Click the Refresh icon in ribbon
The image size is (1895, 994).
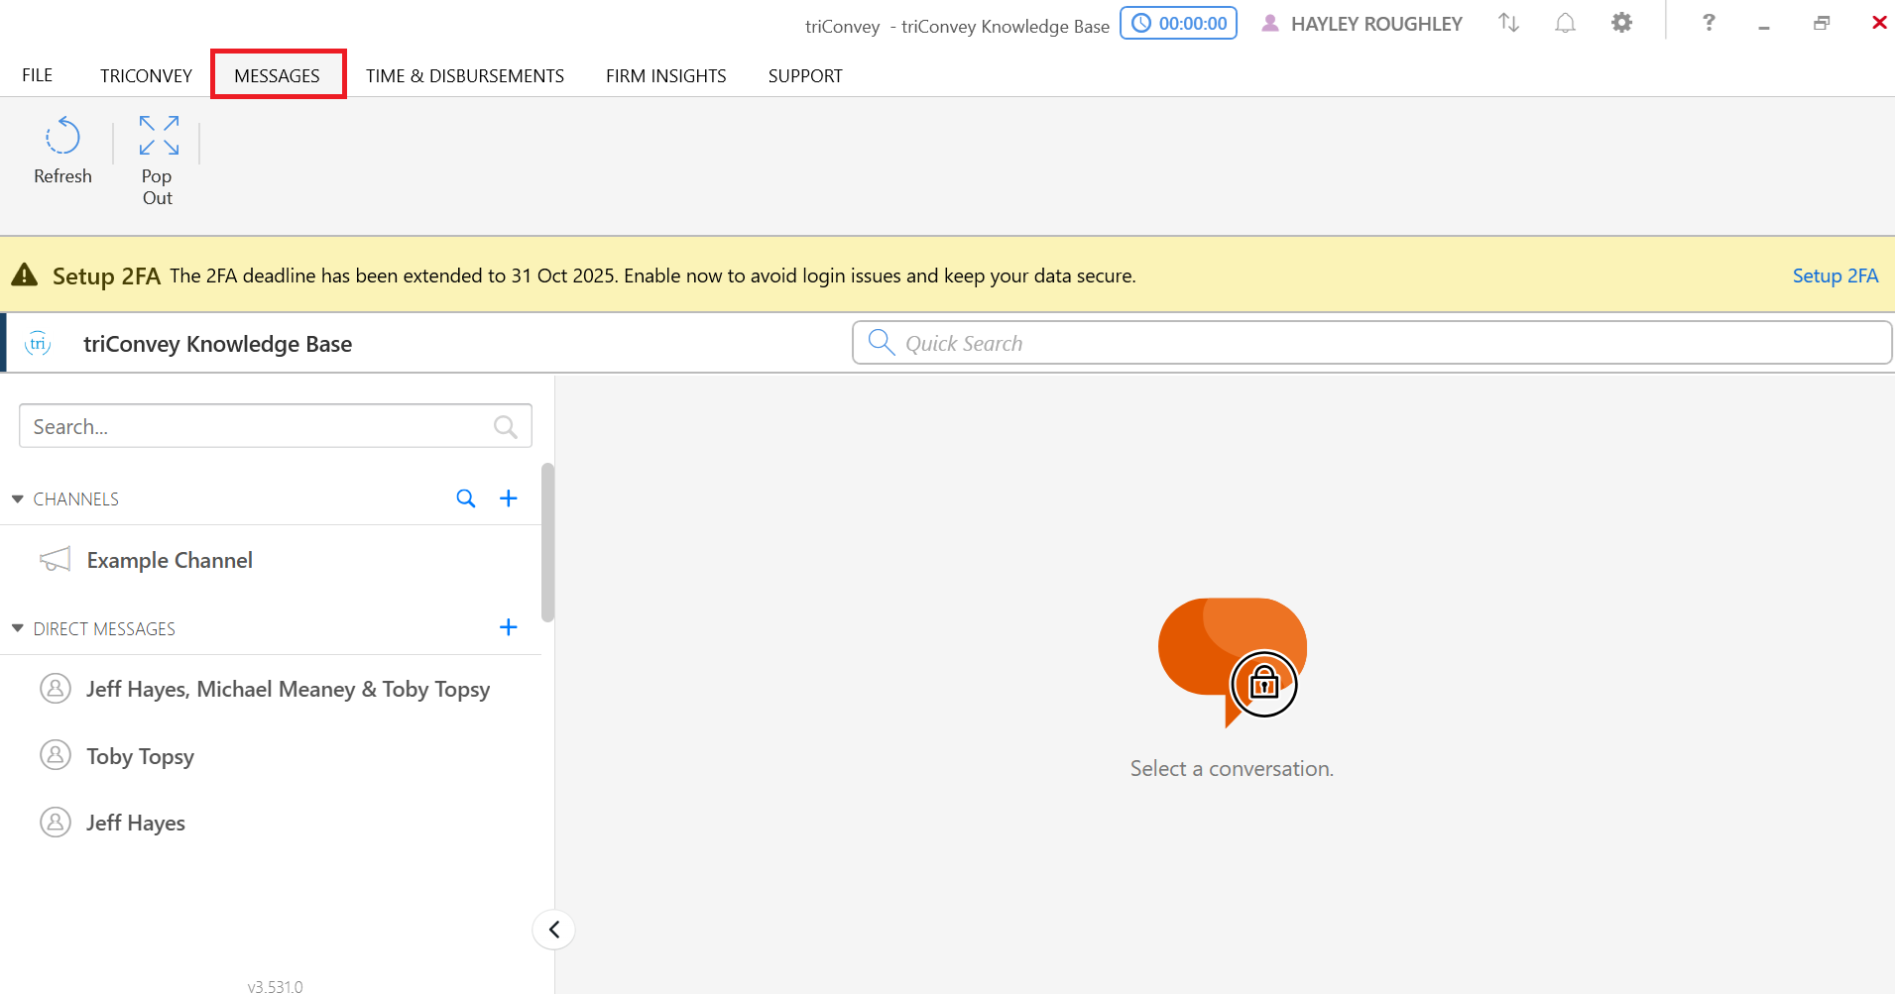point(62,137)
